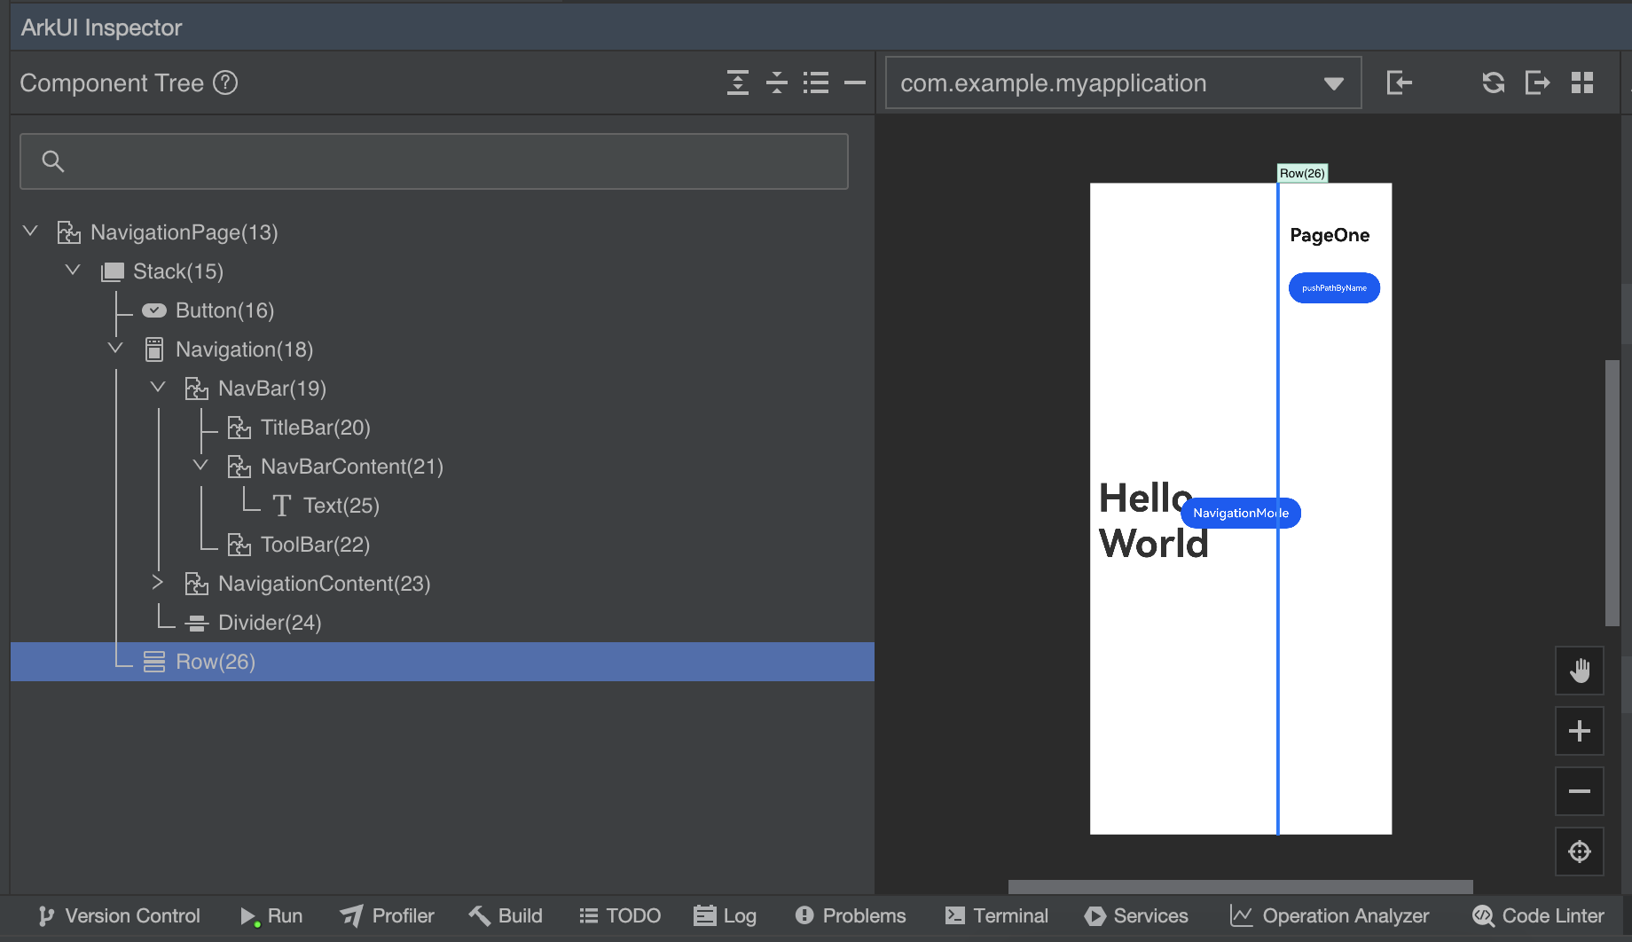1632x942 pixels.
Task: Click the Text(25) T icon
Action: tap(282, 506)
